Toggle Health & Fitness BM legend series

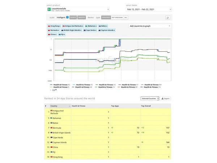(x=151, y=85)
